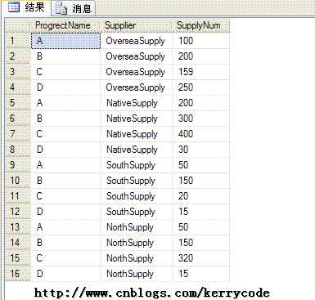Click the SupplyNum value '320'
The width and height of the screenshot is (315, 300).
[x=201, y=258]
